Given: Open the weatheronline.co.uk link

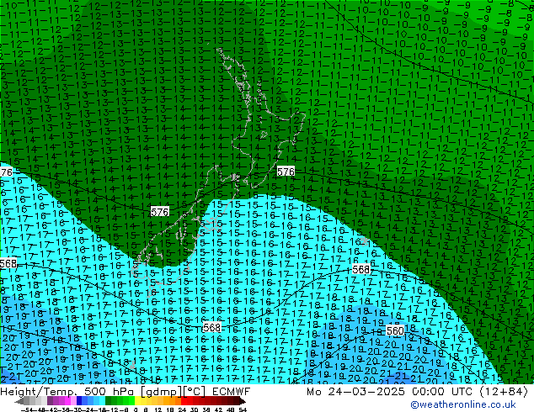Looking at the screenshot, I should click(463, 404).
